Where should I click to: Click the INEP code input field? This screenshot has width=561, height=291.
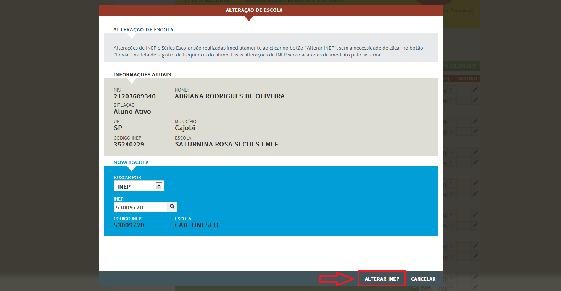click(140, 207)
